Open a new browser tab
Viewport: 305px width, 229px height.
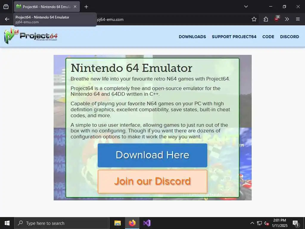click(x=86, y=7)
